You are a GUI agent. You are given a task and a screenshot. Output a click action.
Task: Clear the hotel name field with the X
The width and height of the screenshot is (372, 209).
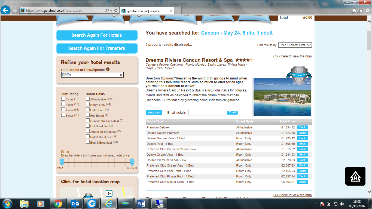121,75
